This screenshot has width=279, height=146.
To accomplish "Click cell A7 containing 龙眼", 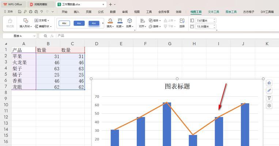I will pyautogui.click(x=24, y=87).
